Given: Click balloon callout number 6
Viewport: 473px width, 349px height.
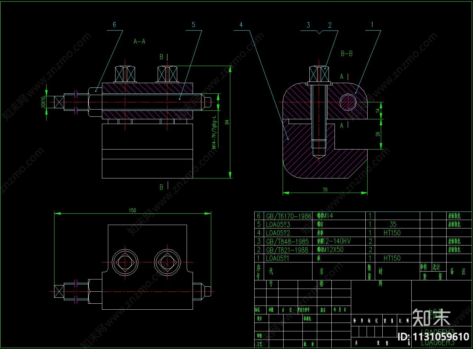Looking at the screenshot, I should 114,25.
